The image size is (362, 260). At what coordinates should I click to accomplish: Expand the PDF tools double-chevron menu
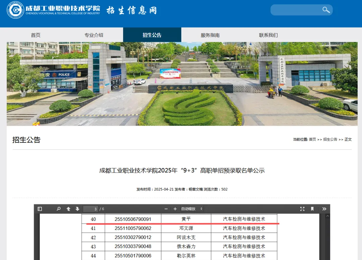click(x=324, y=209)
